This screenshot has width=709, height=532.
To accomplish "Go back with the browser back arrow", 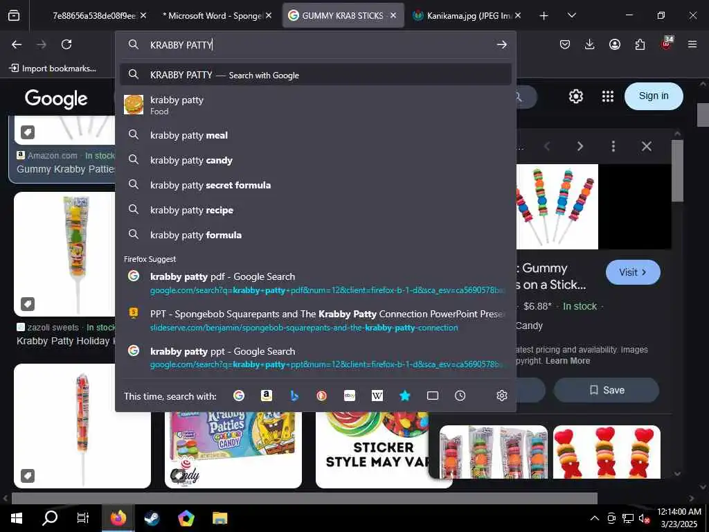I will coord(17,44).
